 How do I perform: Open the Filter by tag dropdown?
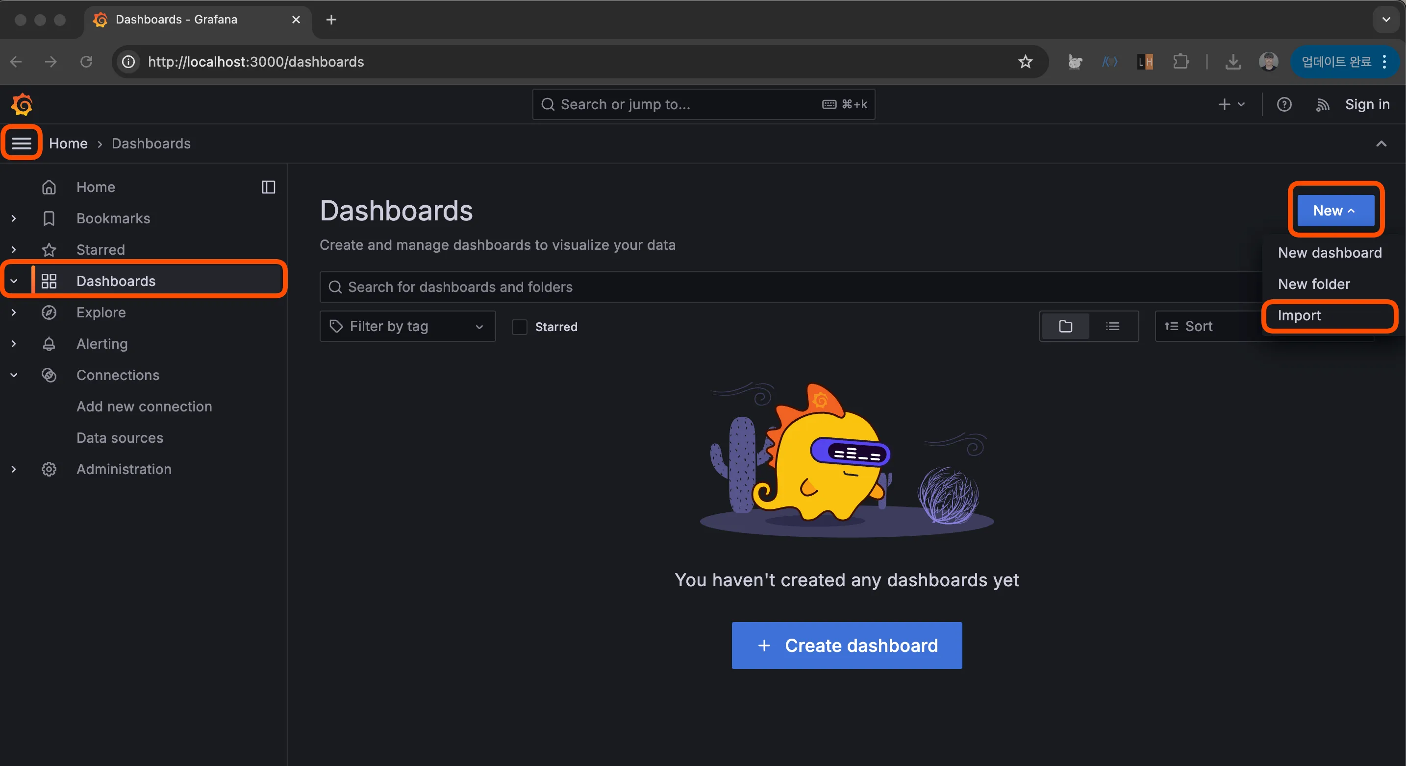(x=407, y=326)
